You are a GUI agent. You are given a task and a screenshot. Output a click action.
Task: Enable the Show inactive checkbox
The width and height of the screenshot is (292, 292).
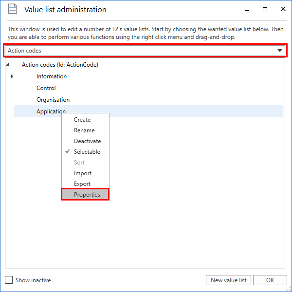click(x=9, y=280)
